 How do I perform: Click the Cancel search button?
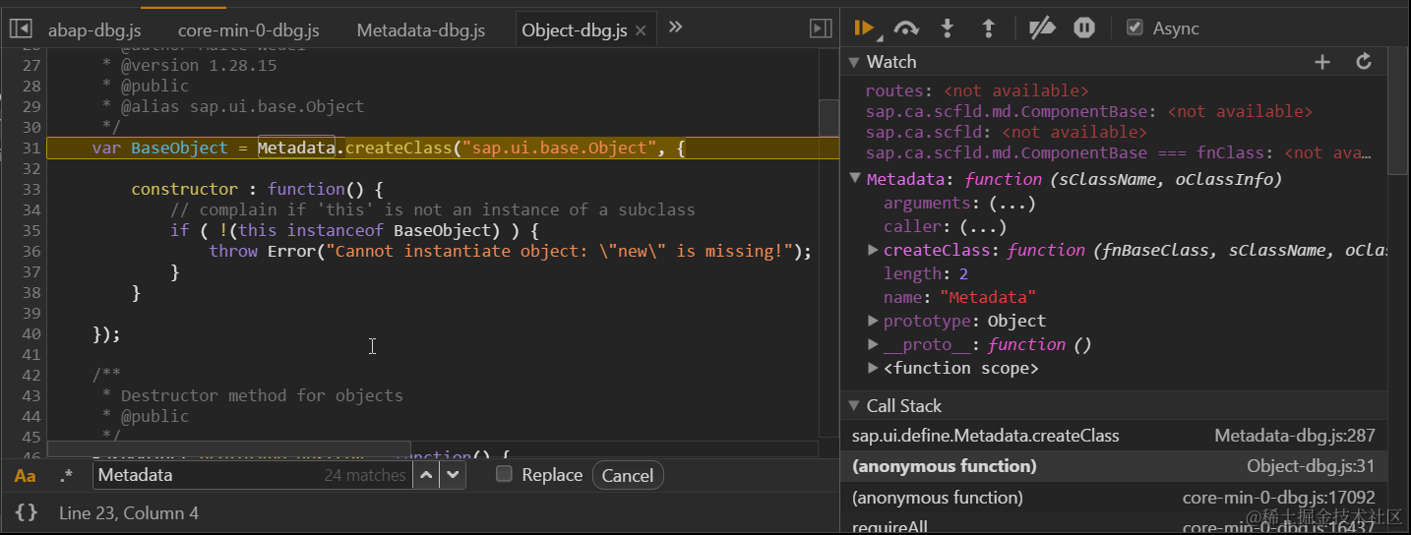[627, 476]
